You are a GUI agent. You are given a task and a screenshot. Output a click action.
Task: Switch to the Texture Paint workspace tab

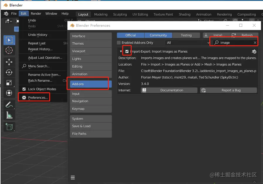coord(163,14)
